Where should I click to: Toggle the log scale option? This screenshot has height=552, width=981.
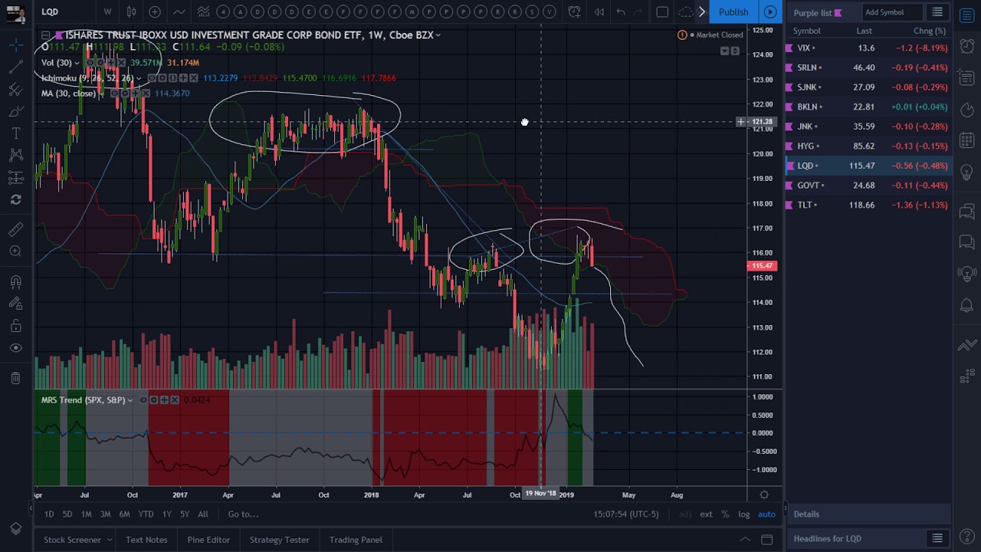tap(743, 514)
